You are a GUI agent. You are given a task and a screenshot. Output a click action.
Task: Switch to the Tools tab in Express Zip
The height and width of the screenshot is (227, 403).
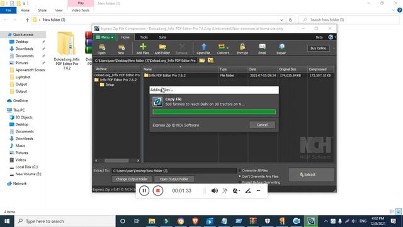(x=144, y=37)
